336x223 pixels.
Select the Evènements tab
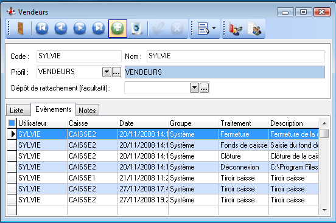coord(53,109)
